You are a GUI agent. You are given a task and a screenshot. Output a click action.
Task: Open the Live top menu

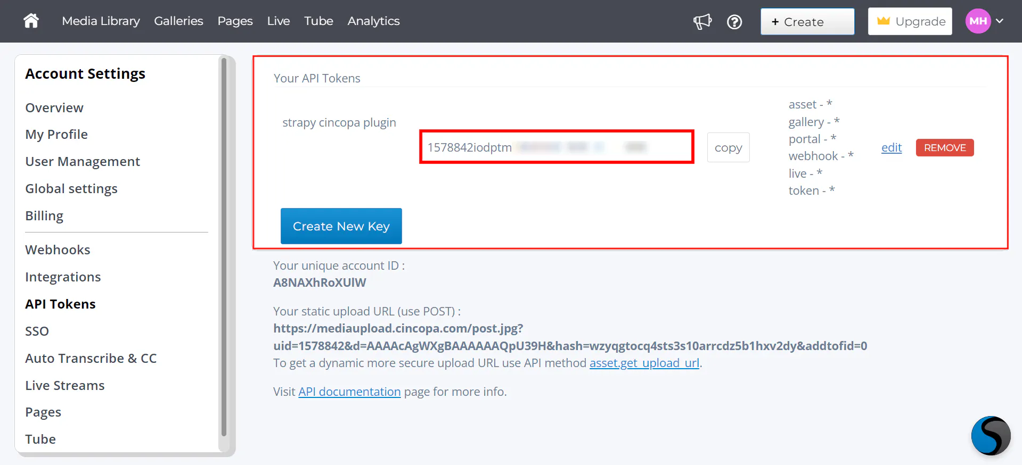[x=279, y=21]
